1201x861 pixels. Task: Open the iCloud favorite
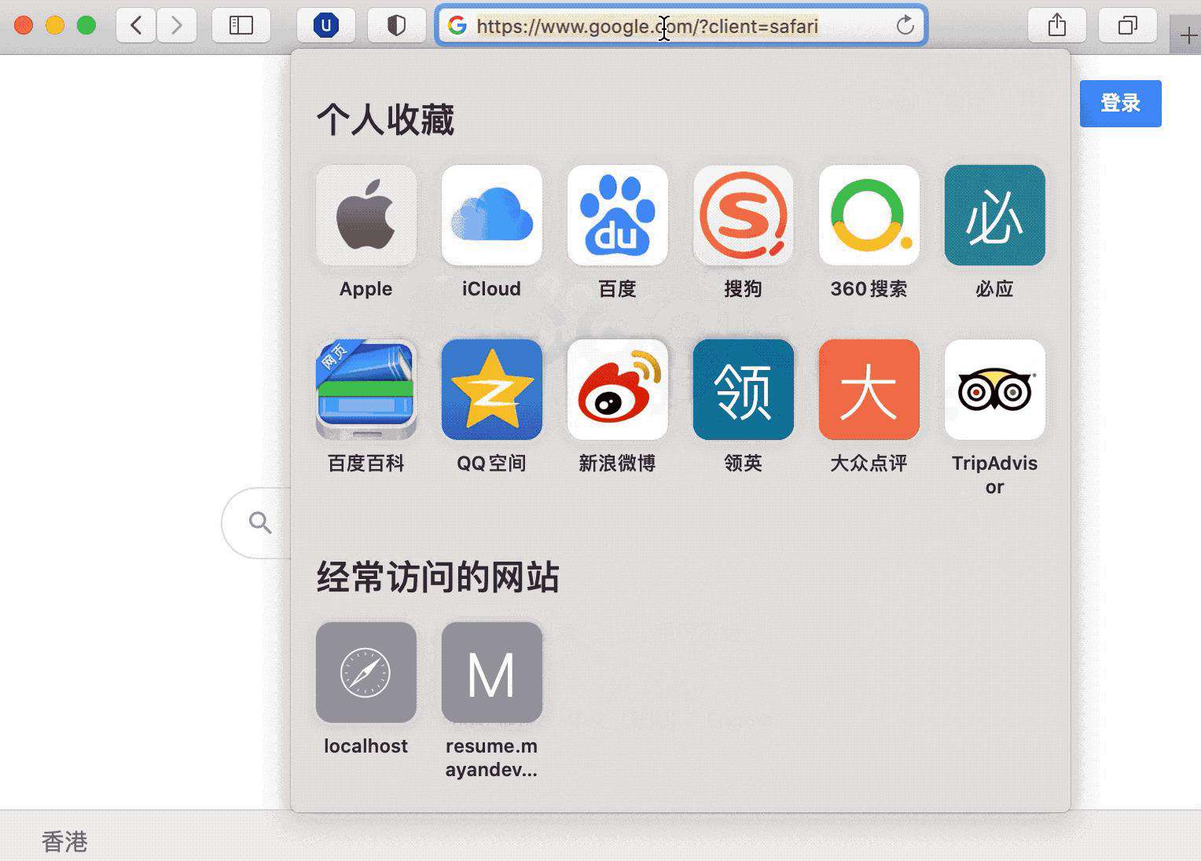(491, 215)
